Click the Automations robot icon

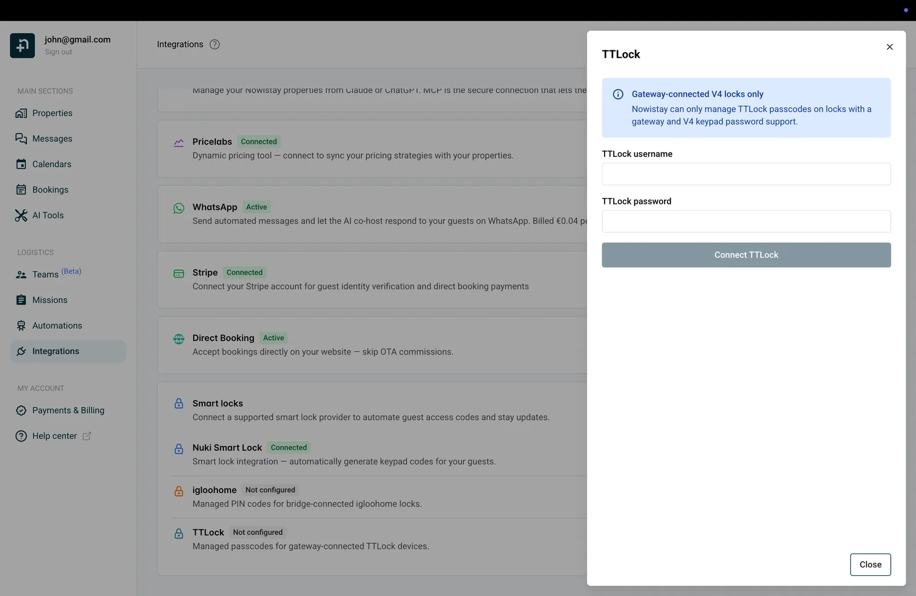21,326
